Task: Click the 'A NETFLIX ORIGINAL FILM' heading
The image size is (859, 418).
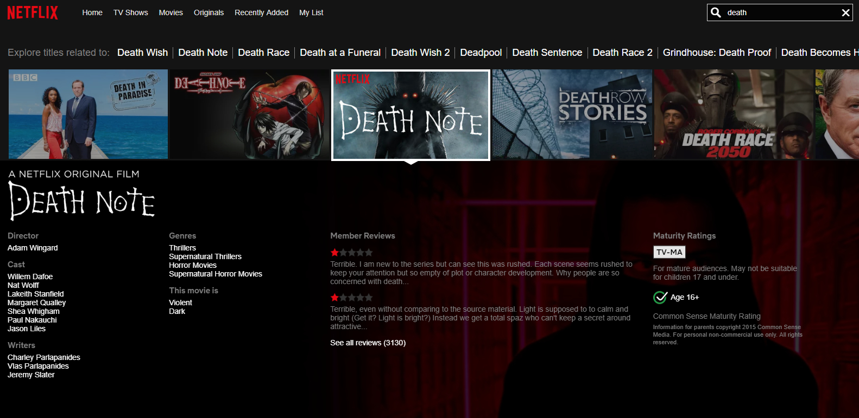Action: [74, 174]
